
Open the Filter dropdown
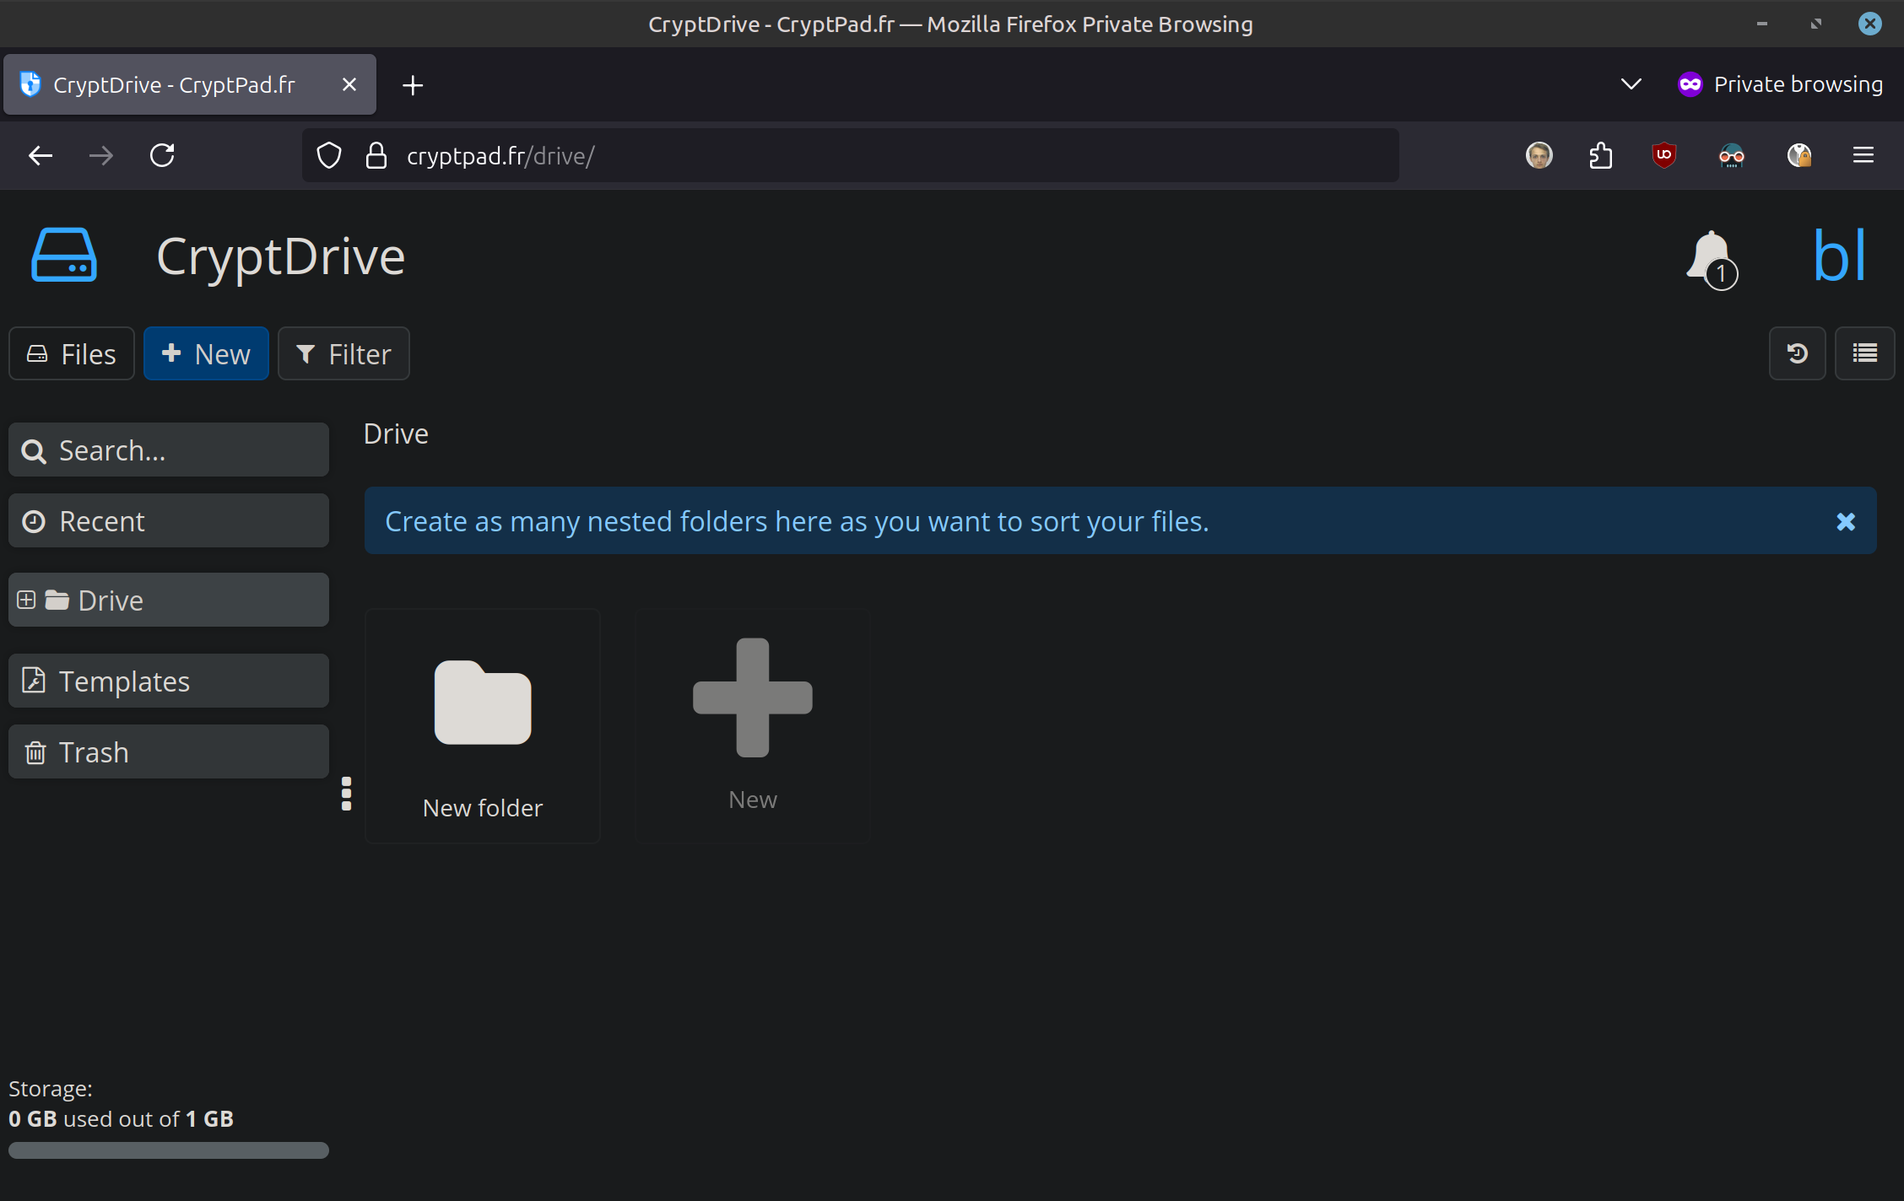tap(343, 353)
